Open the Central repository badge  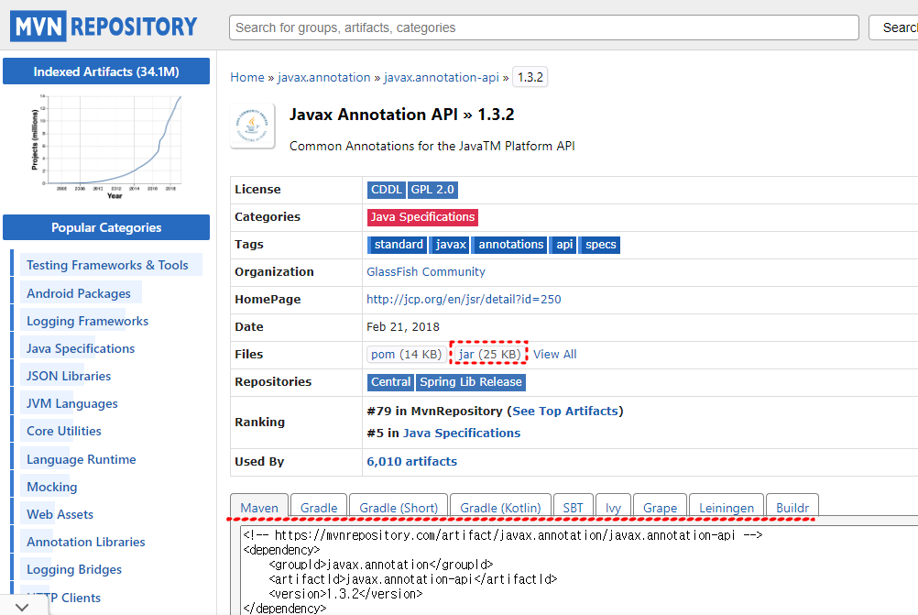[390, 382]
